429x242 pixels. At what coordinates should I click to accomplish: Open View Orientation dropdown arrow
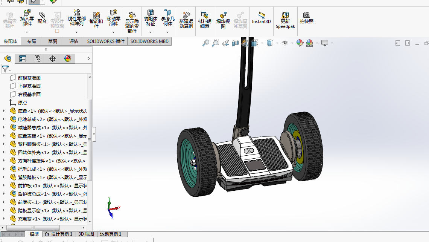262,43
